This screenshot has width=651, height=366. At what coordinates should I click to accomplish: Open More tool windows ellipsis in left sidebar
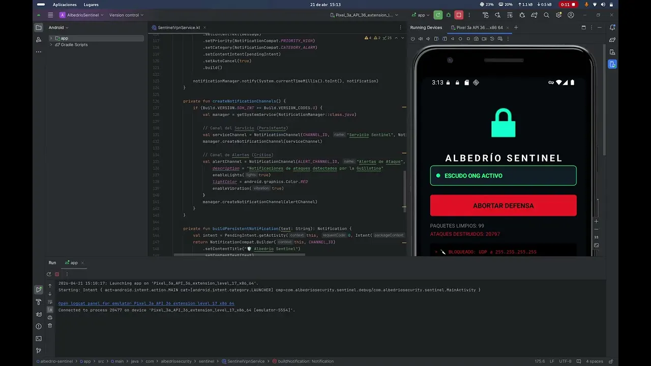39,51
